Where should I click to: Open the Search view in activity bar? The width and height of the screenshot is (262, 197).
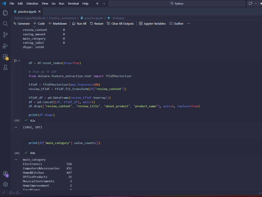[x=5, y=24]
